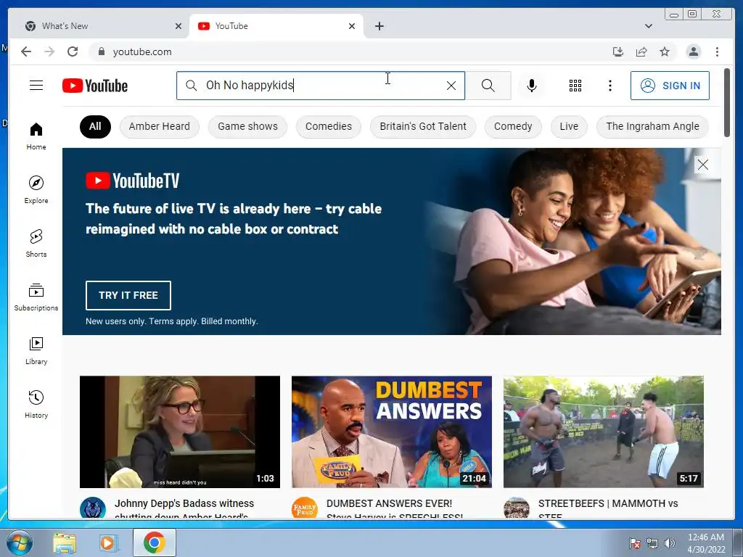Screen dimensions: 743x557
Task: Dismiss the YouTube TV banner
Action: click(702, 165)
